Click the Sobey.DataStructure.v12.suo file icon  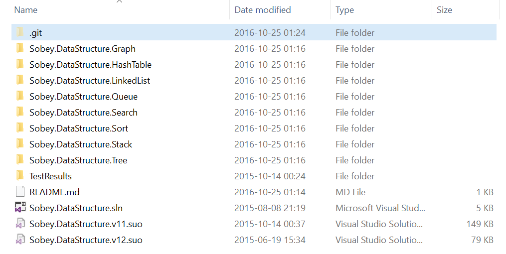pyautogui.click(x=20, y=240)
